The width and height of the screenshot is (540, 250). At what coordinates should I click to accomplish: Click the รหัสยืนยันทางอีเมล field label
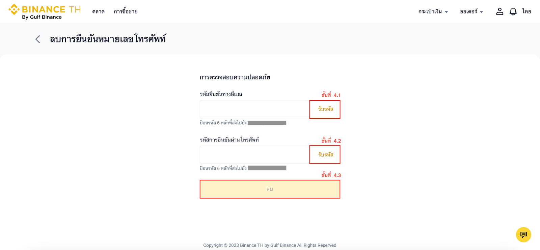[x=221, y=94]
